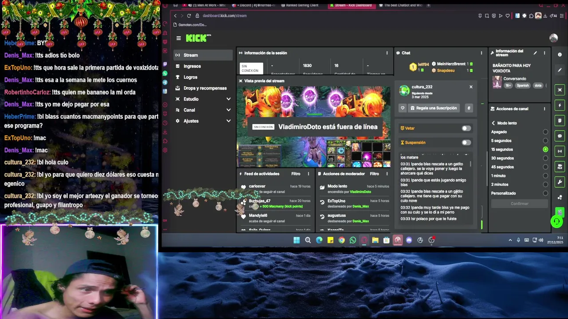Go to the Logros page
568x319 pixels.
click(x=203, y=77)
